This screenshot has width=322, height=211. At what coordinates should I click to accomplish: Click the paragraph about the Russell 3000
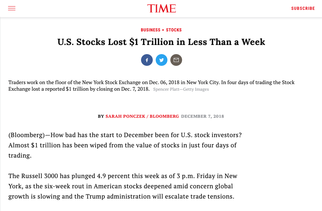coord(123,186)
